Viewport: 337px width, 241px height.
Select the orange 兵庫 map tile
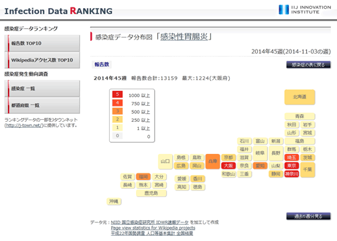(212, 161)
